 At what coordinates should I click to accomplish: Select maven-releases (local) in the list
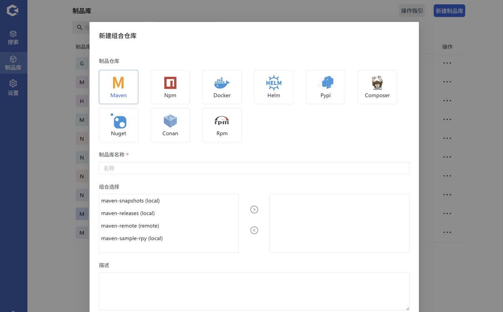pos(128,213)
